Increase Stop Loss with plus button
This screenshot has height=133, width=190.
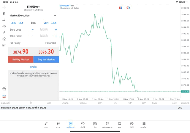[x=56, y=30]
